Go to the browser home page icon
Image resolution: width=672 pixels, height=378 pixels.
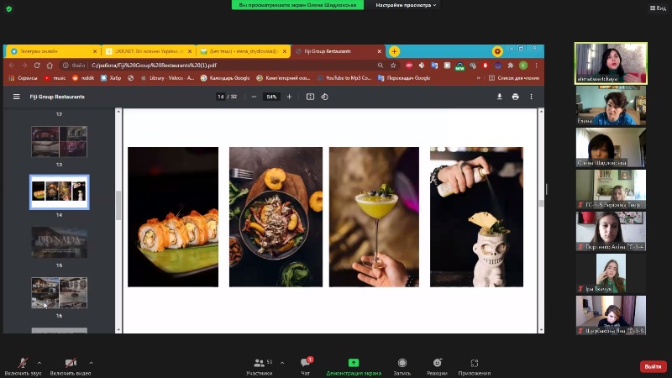coord(50,66)
